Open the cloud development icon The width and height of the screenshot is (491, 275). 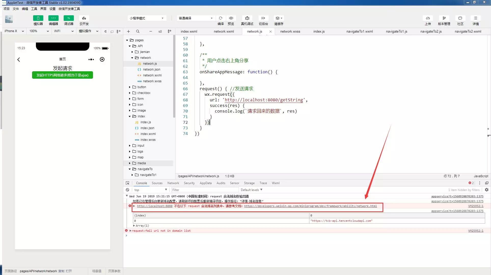click(x=84, y=18)
